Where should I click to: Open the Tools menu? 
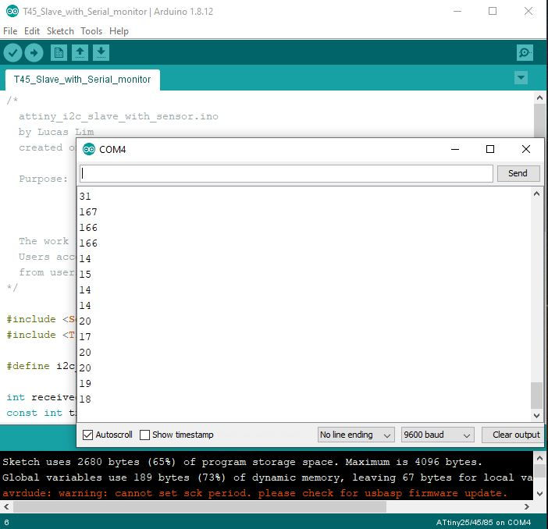(x=91, y=31)
